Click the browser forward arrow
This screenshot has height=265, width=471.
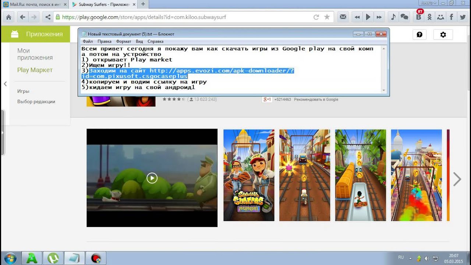pos(34,17)
